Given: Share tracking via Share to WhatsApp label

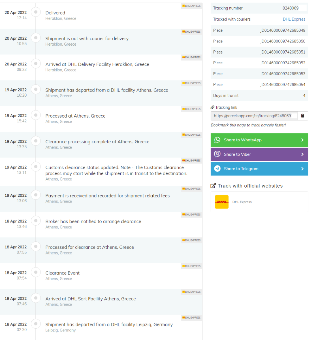Looking at the screenshot, I should (243, 140).
